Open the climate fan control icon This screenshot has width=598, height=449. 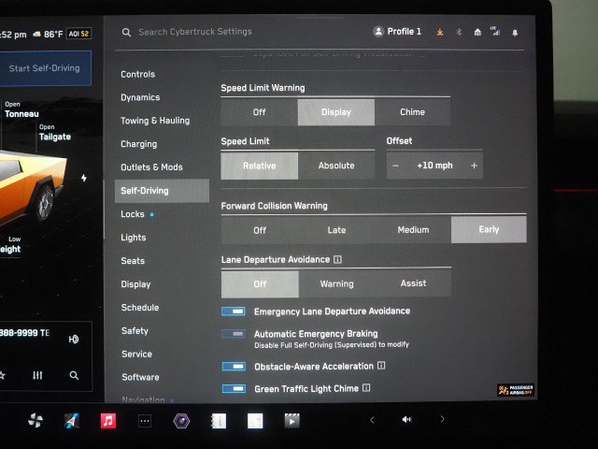(x=36, y=420)
